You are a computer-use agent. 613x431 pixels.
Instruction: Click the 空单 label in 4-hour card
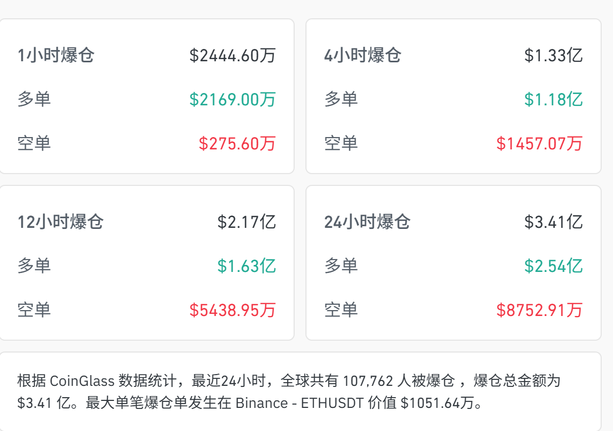pyautogui.click(x=341, y=143)
